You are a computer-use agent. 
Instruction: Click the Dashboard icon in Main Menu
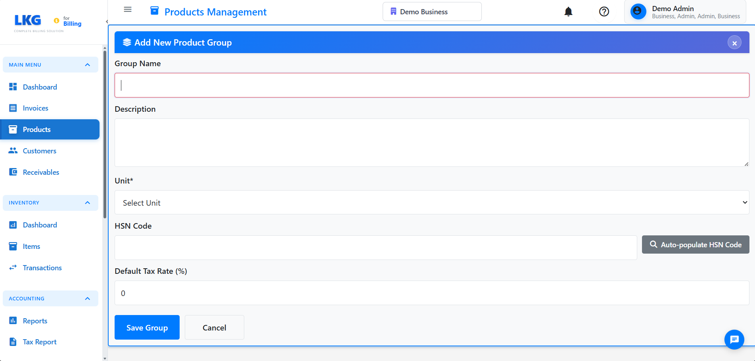(x=13, y=87)
